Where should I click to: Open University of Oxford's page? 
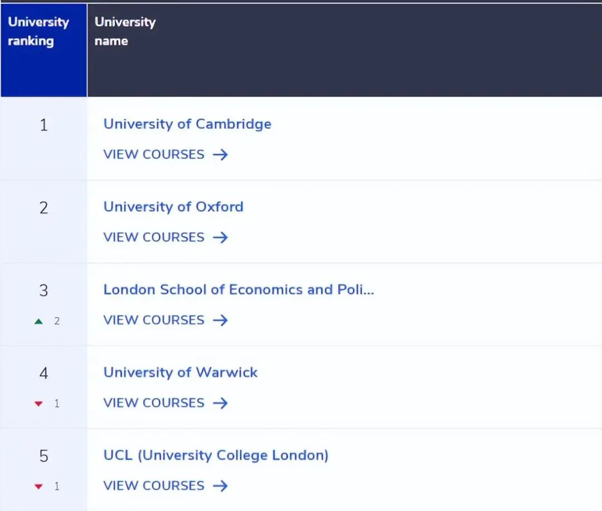pos(173,206)
